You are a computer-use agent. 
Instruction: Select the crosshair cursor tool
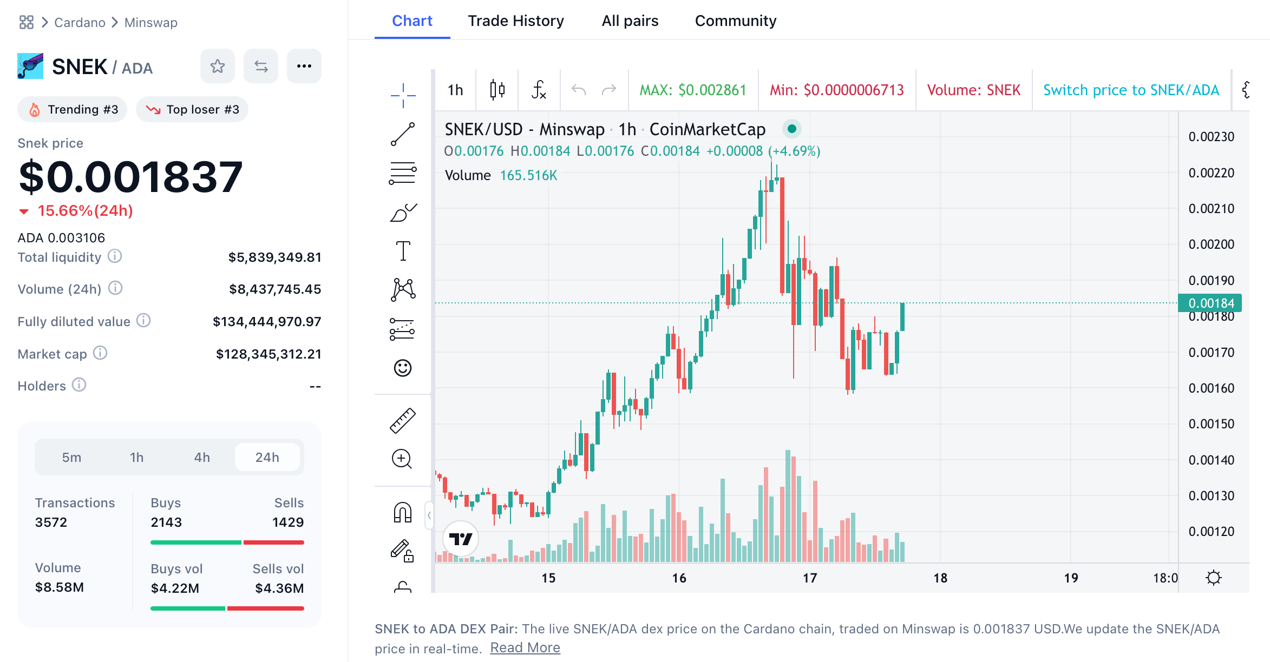coord(403,96)
